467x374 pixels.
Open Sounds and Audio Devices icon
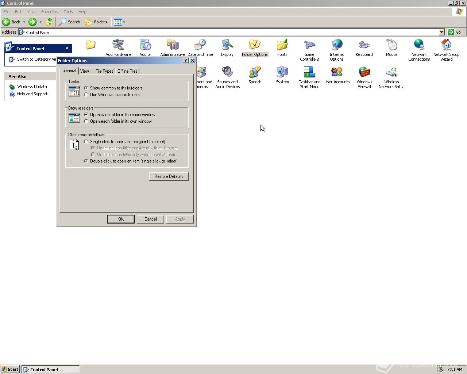pos(227,77)
